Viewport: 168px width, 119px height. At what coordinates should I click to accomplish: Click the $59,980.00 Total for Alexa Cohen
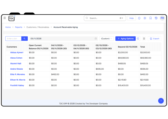click(146, 58)
